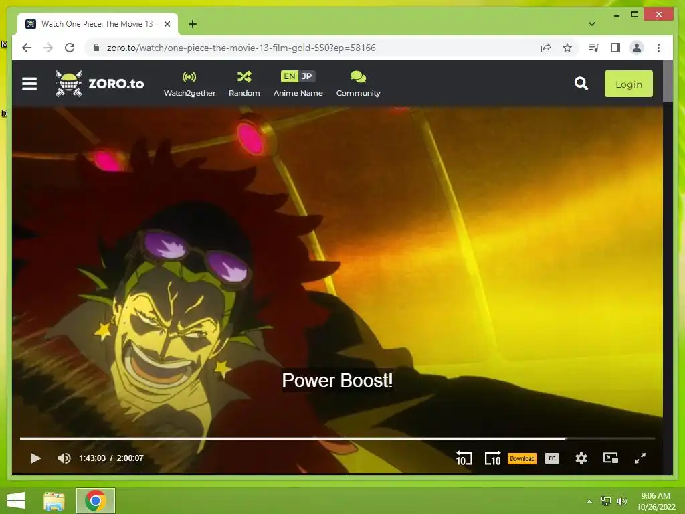
Task: Switch anime name language to EN
Action: 289,76
